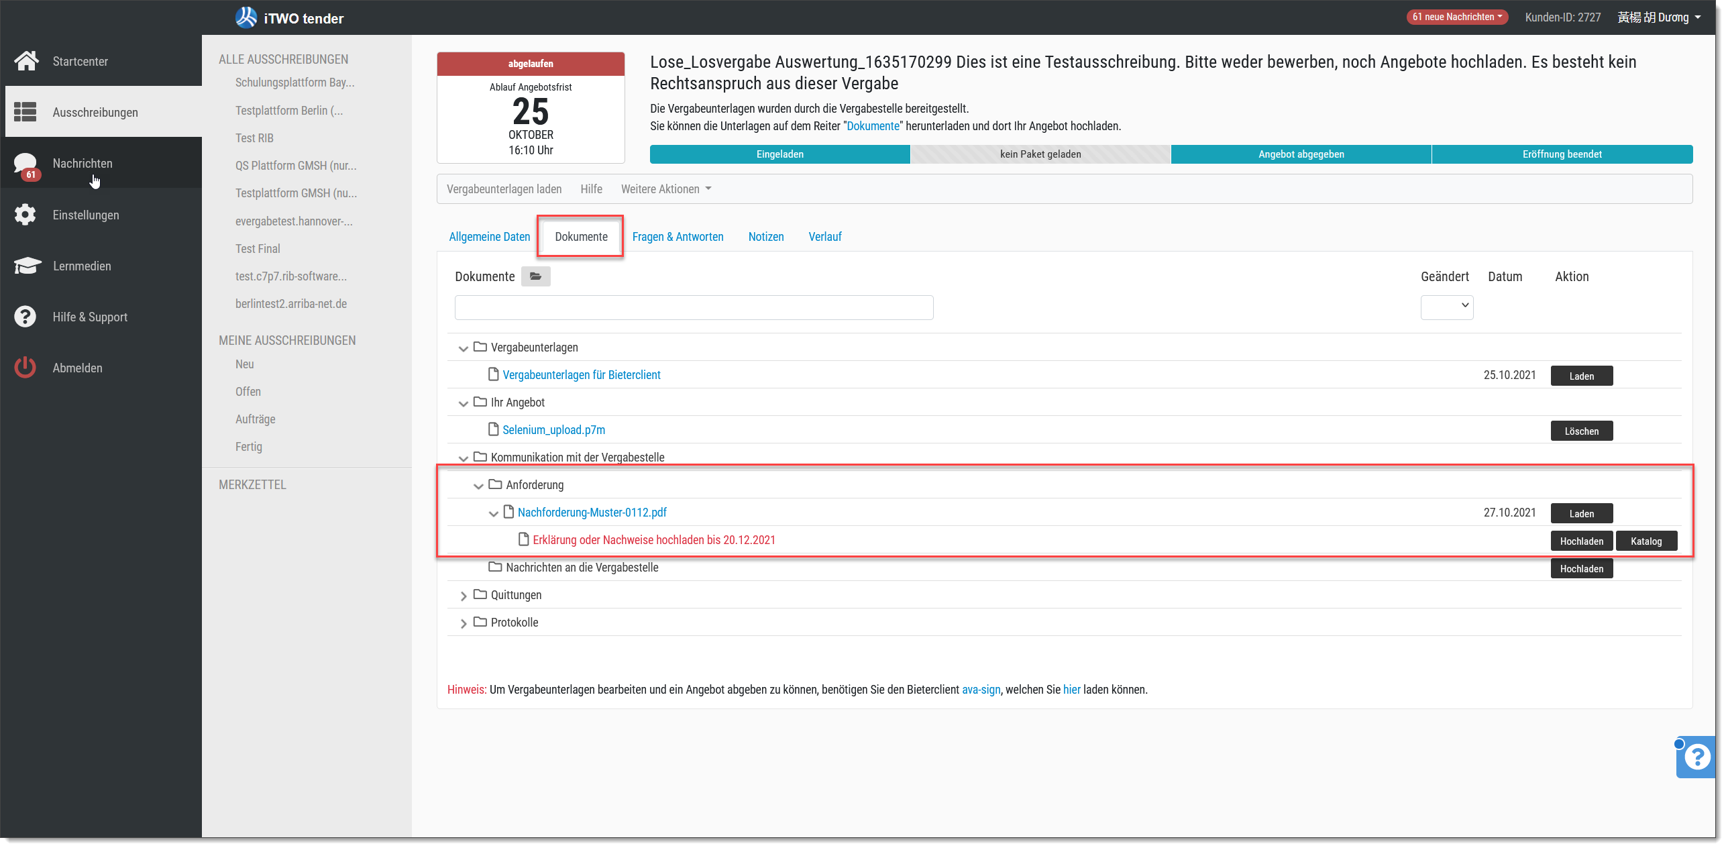Click the Startcenter home icon
This screenshot has height=848, width=1726.
click(x=26, y=61)
